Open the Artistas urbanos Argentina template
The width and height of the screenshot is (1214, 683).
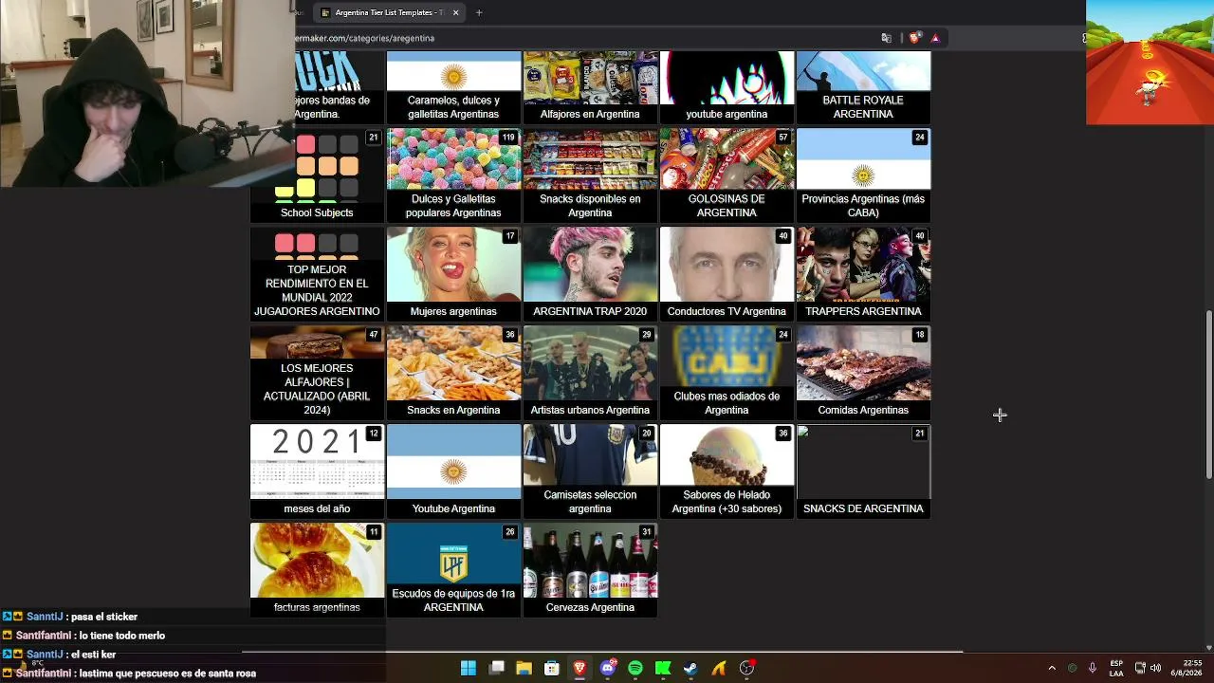click(590, 372)
